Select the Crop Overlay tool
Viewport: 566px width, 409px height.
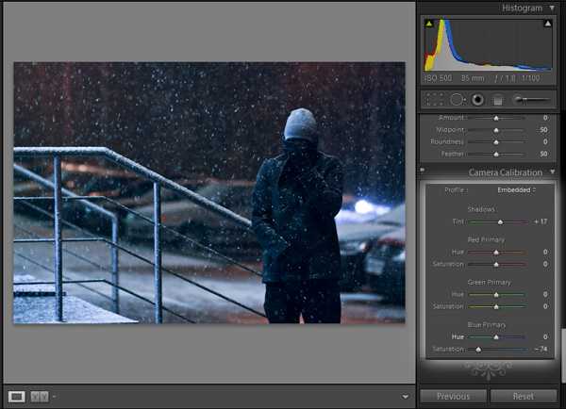434,99
